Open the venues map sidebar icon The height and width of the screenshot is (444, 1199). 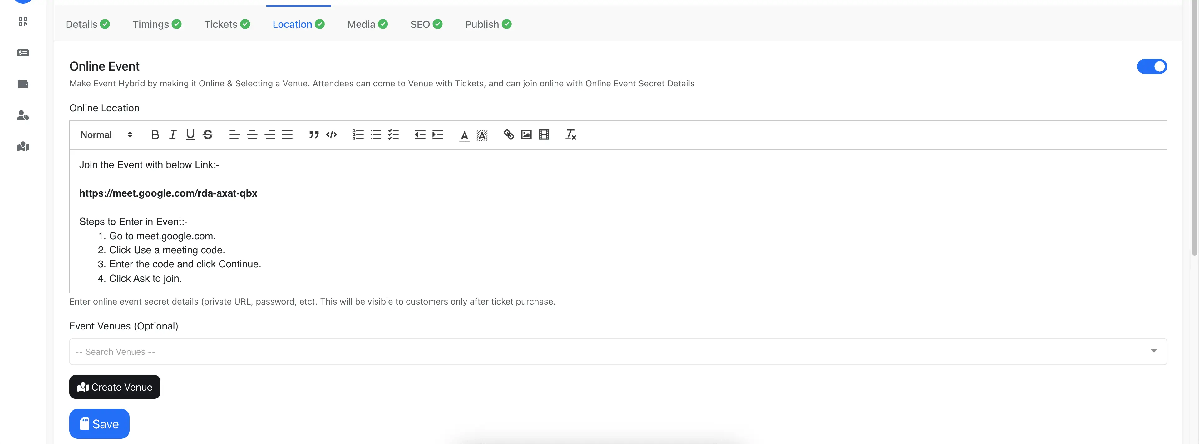[23, 146]
